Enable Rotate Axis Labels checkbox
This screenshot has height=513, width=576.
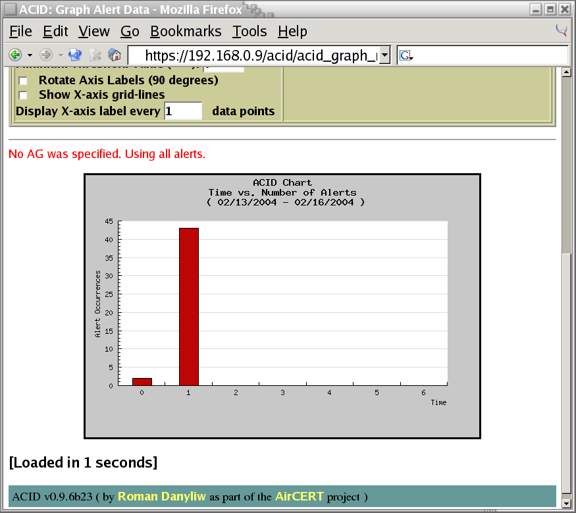pyautogui.click(x=23, y=81)
